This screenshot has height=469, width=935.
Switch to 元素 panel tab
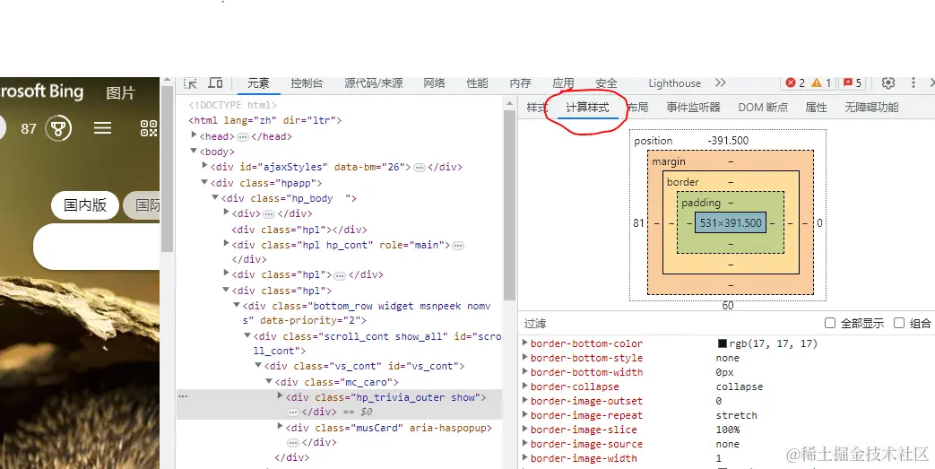tap(259, 83)
